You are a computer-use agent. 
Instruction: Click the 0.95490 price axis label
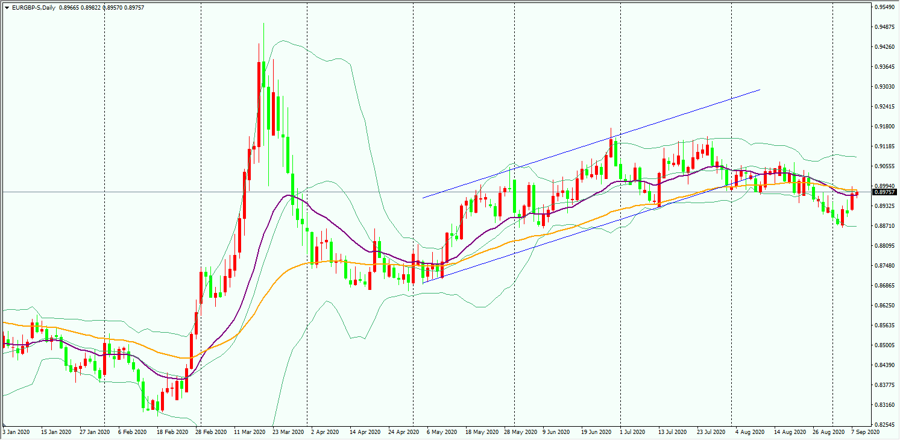coord(884,7)
